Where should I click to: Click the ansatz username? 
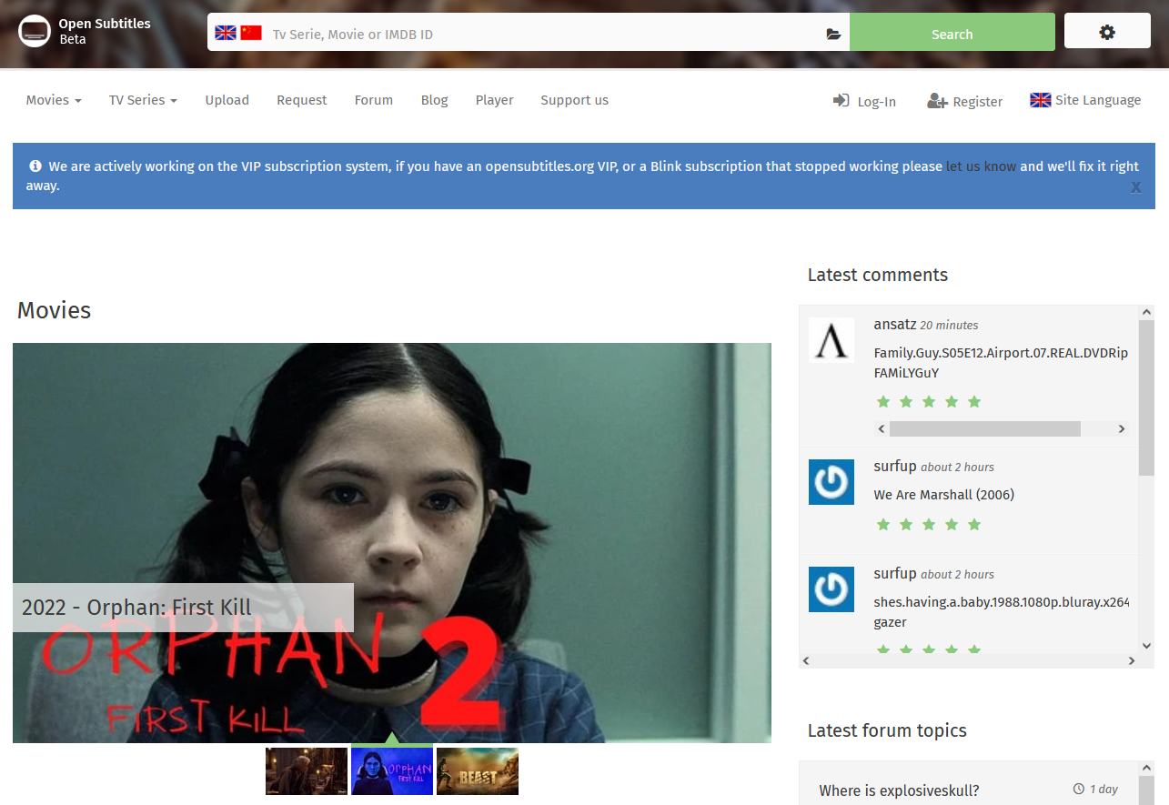pyautogui.click(x=894, y=325)
